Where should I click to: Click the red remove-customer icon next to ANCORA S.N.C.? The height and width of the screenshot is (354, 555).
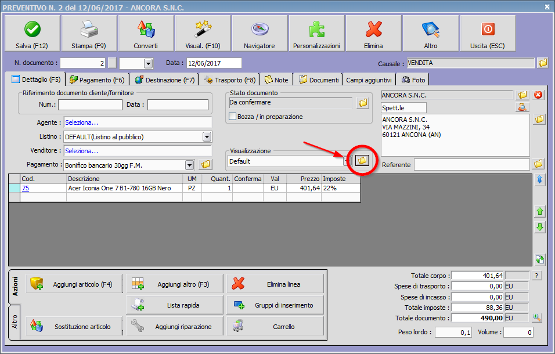coord(538,95)
